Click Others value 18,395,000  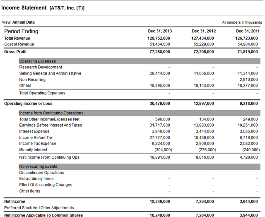click(160, 85)
